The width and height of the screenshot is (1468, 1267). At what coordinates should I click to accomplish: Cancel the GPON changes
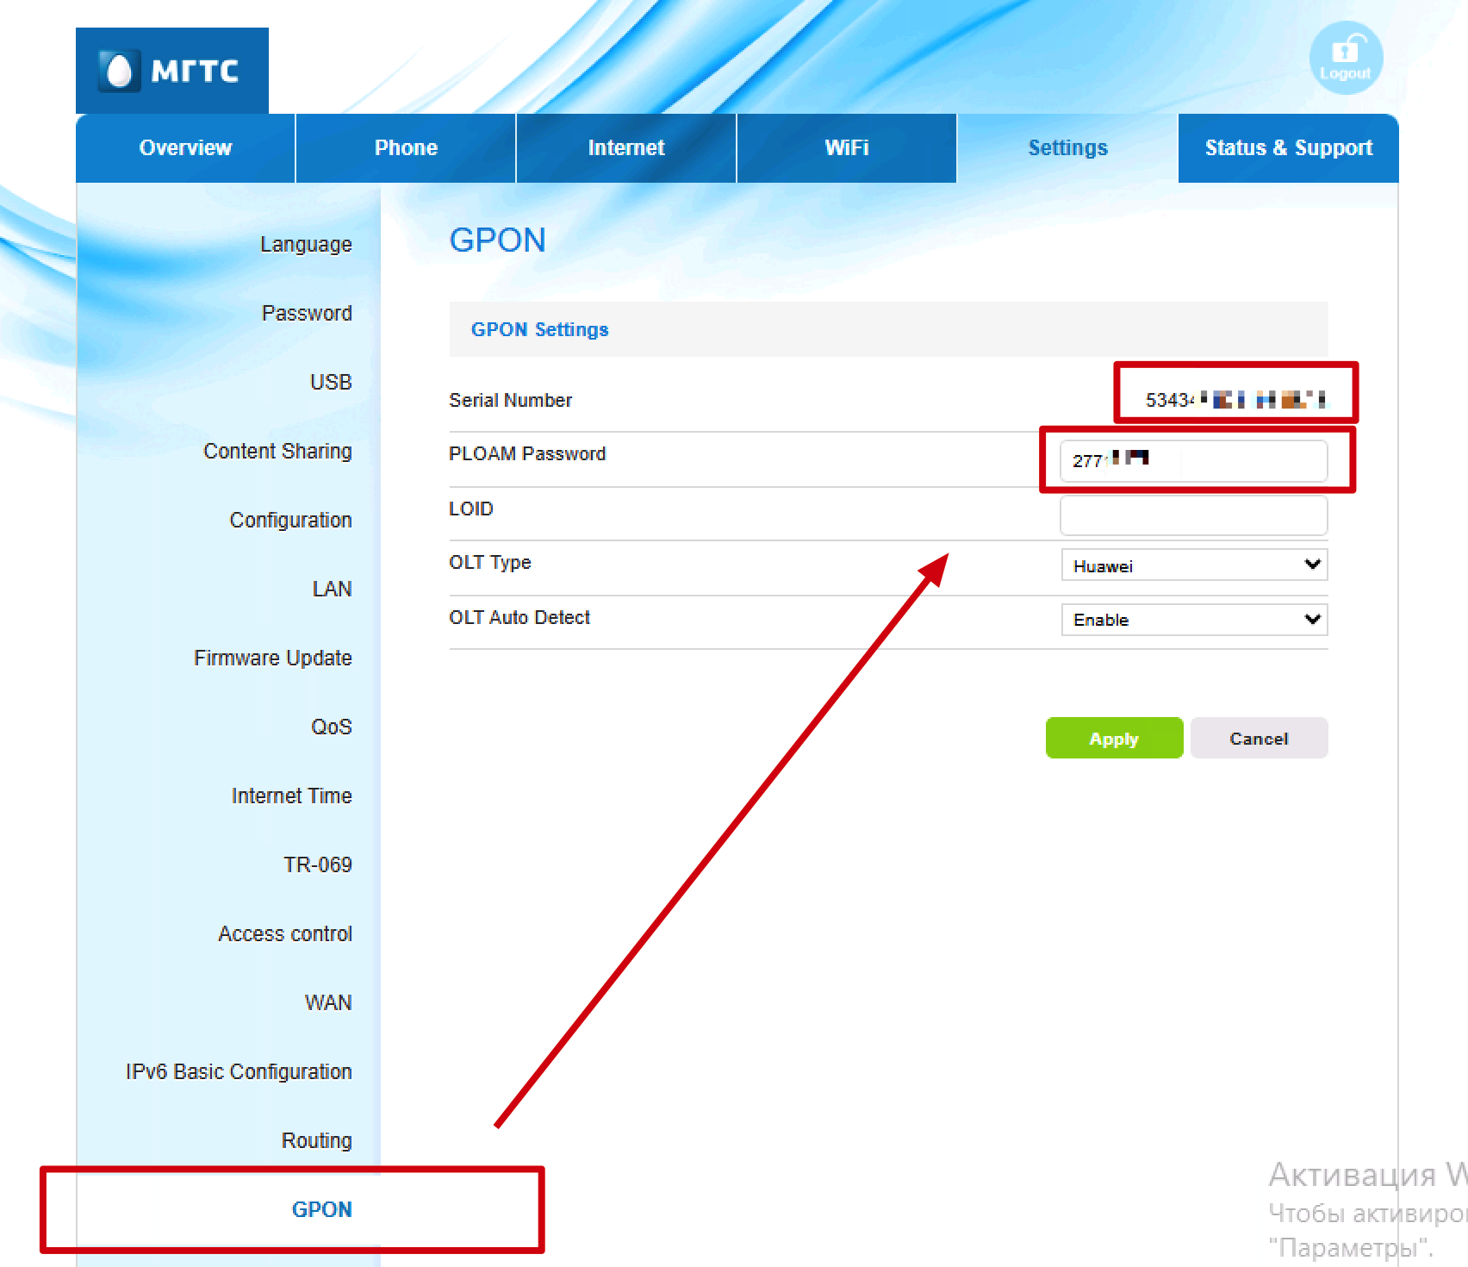point(1259,739)
